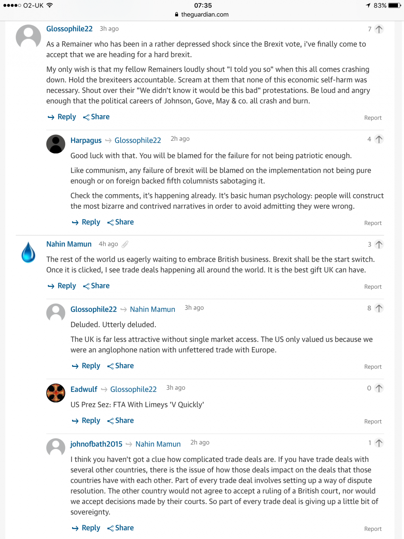Image resolution: width=404 pixels, height=539 pixels.
Task: Tap the theguardian.com address bar
Action: [202, 14]
